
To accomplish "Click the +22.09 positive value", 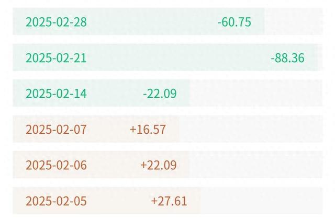I will 159,165.
